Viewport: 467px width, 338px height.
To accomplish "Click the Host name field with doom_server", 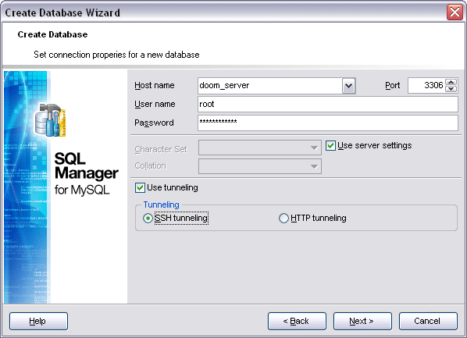I will (x=270, y=86).
